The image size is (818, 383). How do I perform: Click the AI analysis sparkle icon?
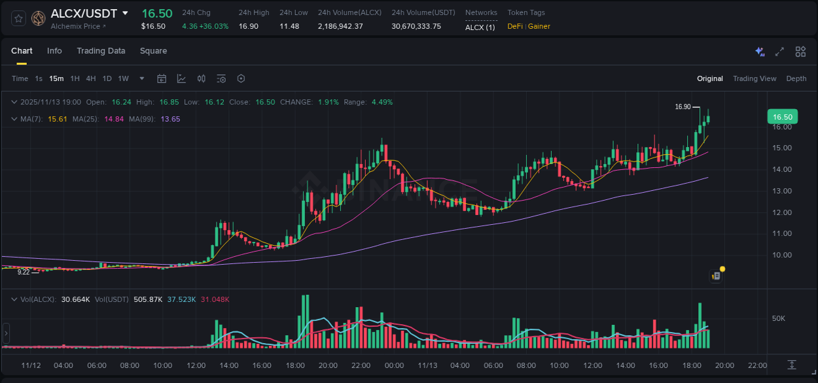tap(759, 51)
